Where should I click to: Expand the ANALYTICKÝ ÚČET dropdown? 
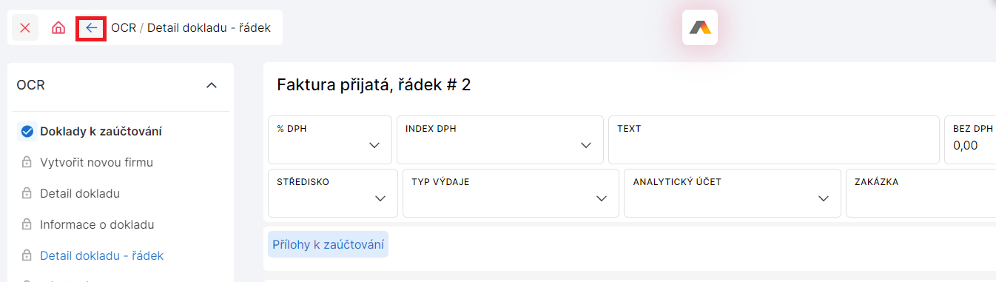pos(733,192)
